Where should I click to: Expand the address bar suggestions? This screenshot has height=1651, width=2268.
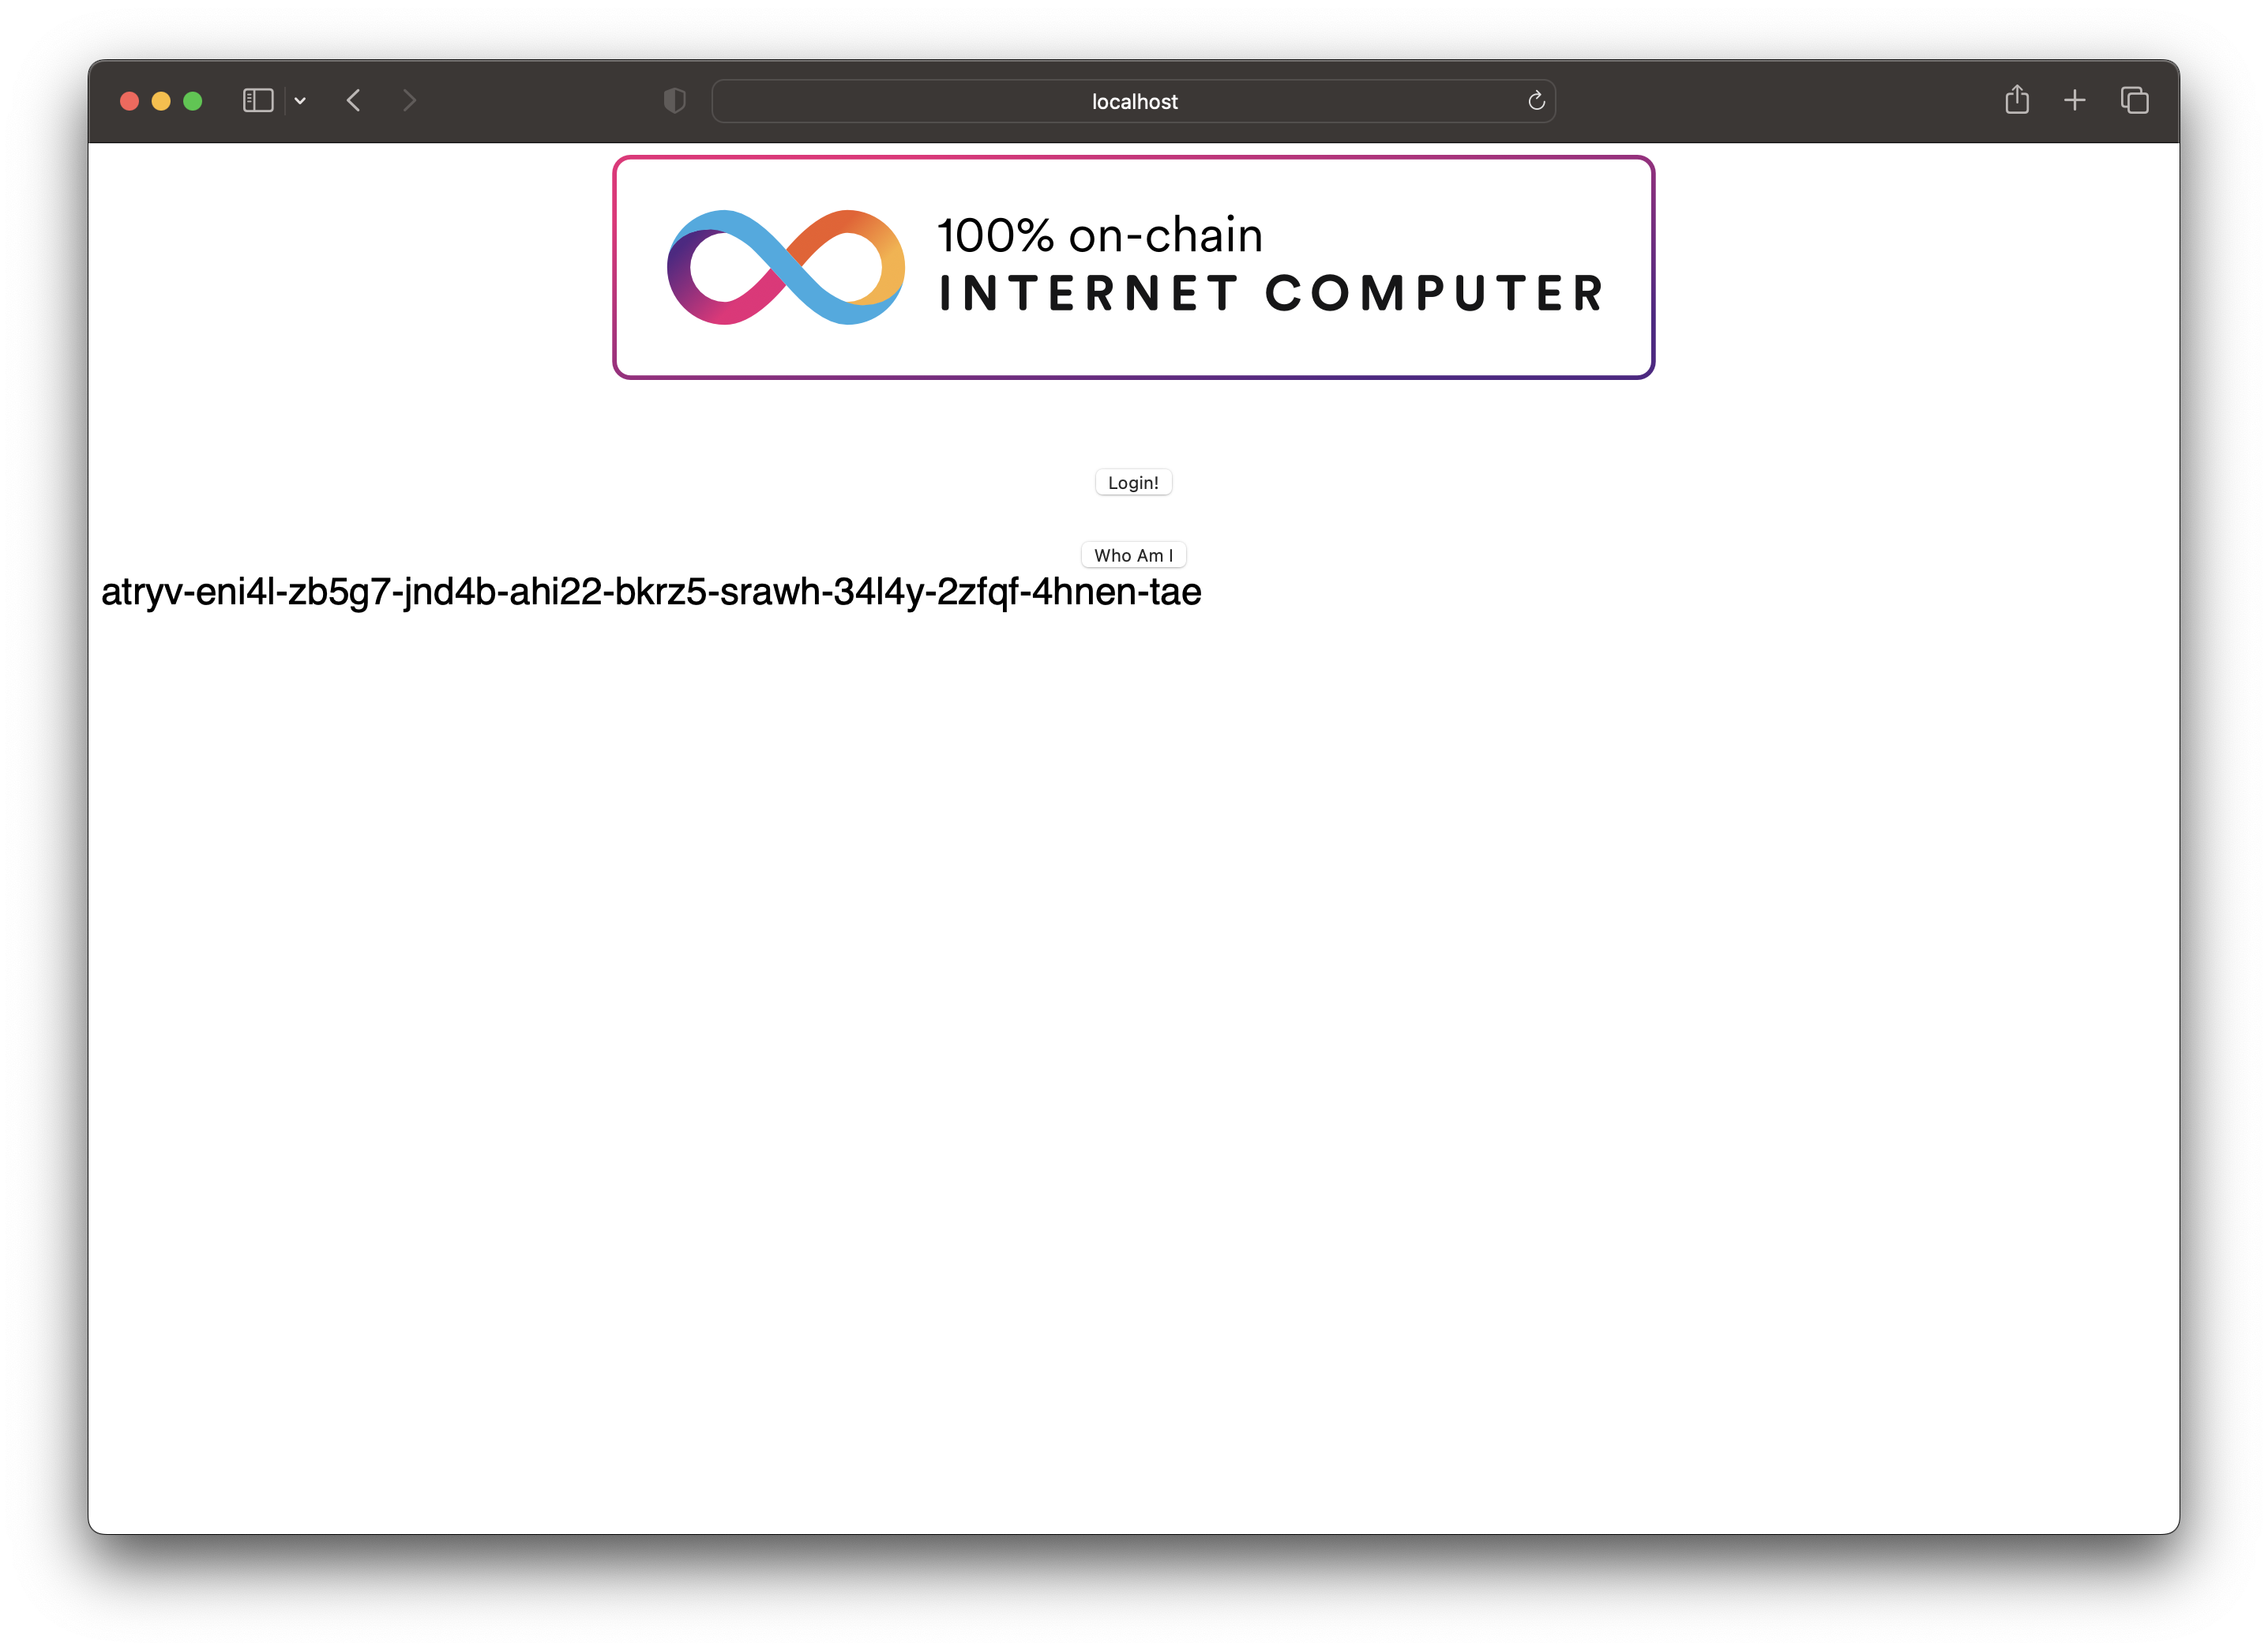1134,100
